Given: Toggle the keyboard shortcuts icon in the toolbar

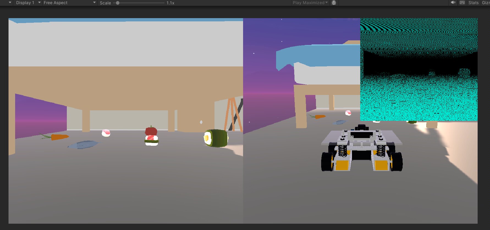Looking at the screenshot, I should pos(462,3).
